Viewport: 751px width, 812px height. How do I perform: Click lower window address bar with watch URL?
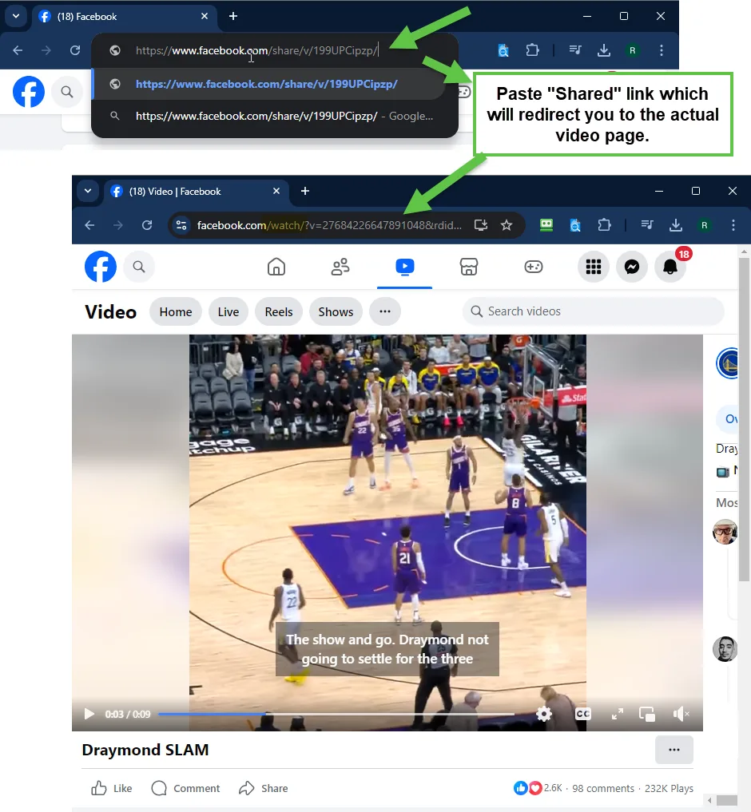(329, 225)
